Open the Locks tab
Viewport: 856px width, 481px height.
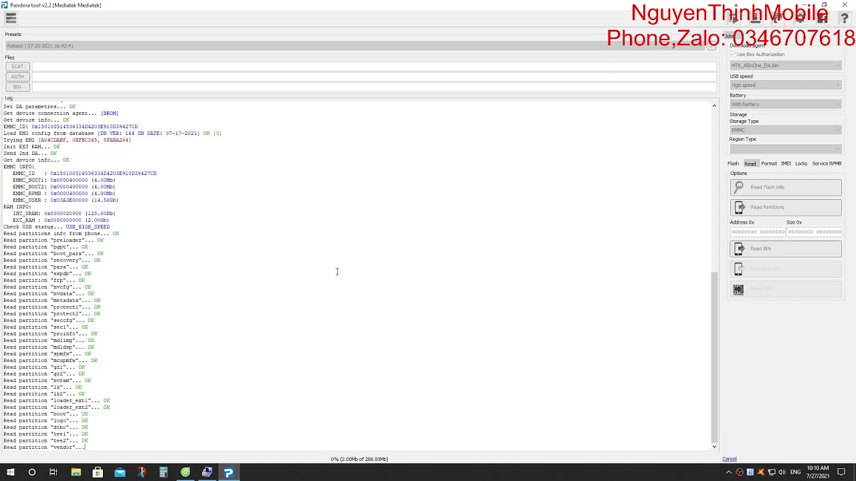pos(801,164)
